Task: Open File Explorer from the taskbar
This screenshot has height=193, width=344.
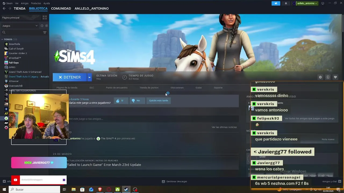Action: [x=73, y=190]
